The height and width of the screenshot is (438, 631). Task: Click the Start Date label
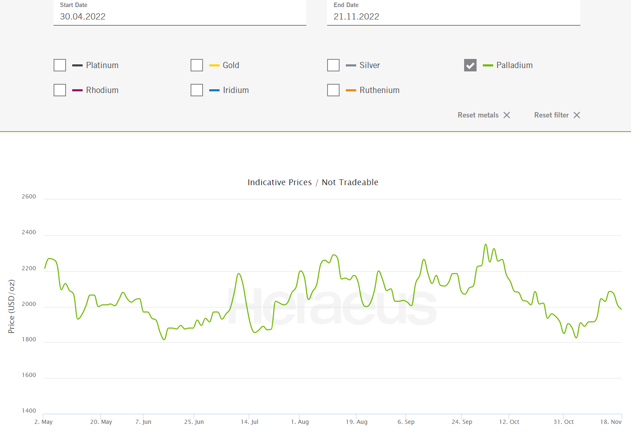pos(73,5)
